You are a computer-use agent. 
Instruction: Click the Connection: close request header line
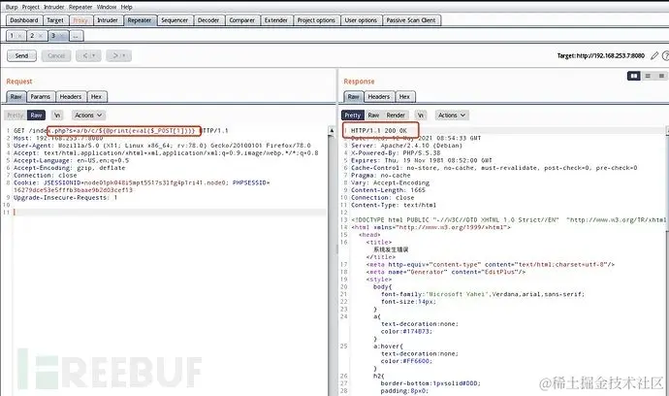(x=46, y=175)
